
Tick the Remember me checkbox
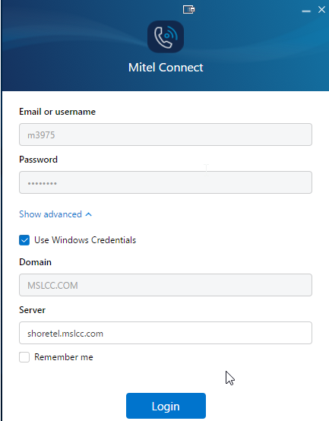[x=24, y=357]
